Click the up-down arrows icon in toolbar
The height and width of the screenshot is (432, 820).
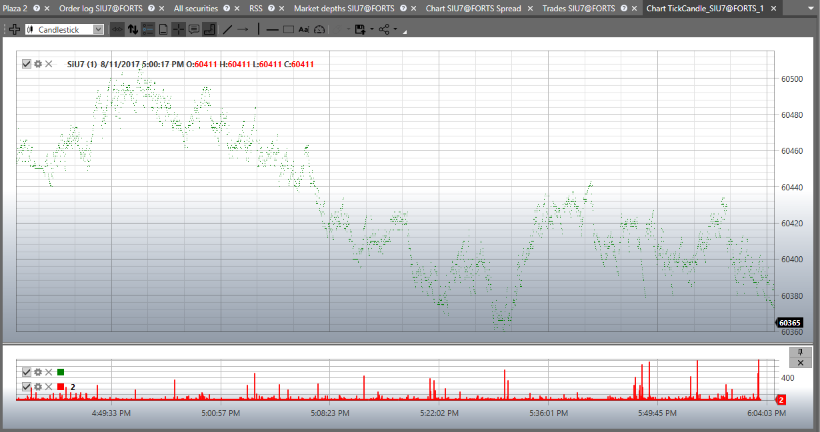click(x=133, y=29)
